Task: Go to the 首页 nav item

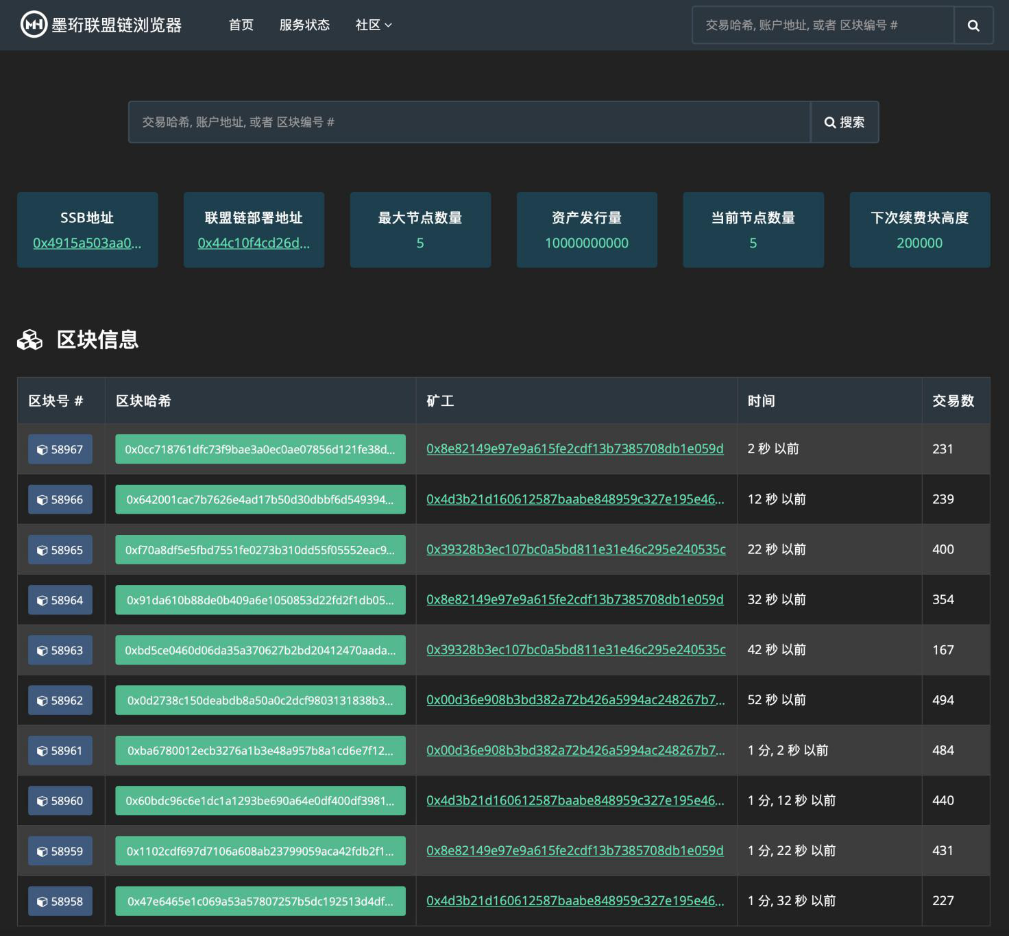Action: pyautogui.click(x=241, y=25)
